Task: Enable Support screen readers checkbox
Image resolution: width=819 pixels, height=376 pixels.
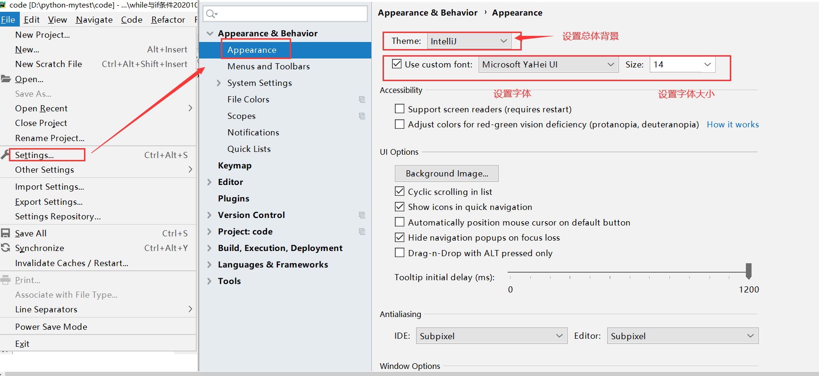Action: (x=400, y=109)
